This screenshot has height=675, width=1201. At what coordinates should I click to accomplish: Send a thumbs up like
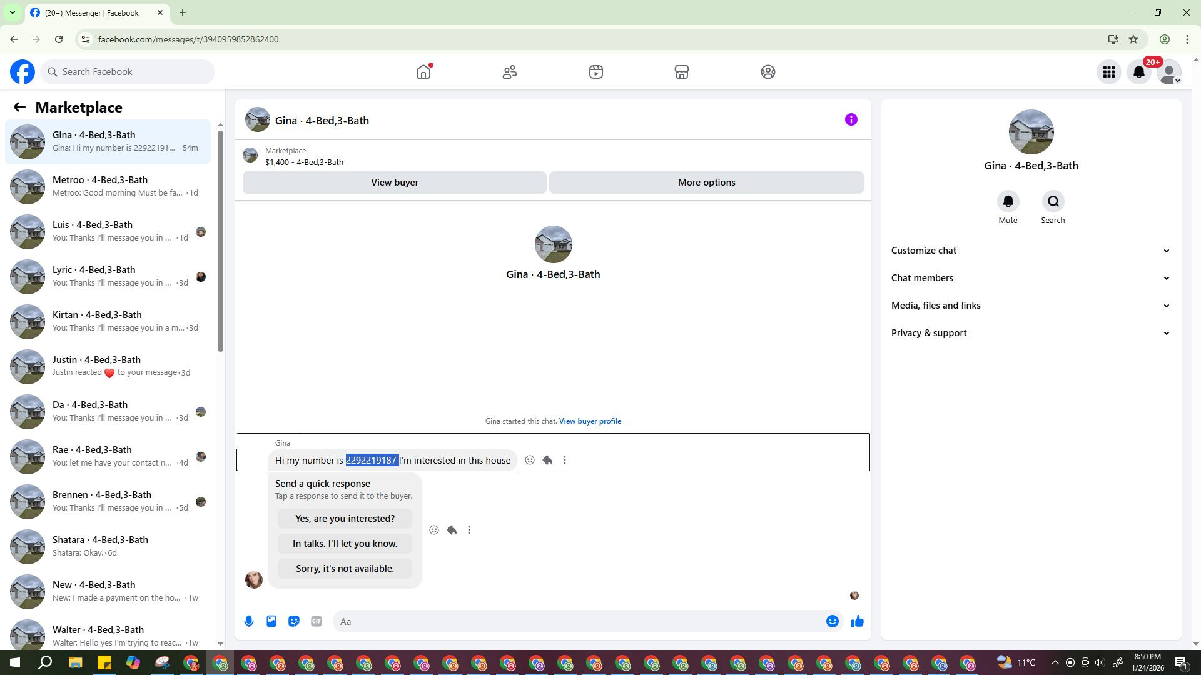pos(857,621)
